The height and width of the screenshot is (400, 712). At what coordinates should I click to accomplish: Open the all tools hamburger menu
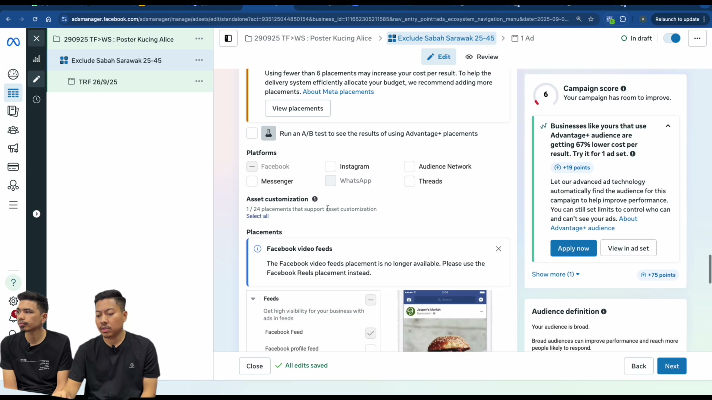pyautogui.click(x=13, y=205)
